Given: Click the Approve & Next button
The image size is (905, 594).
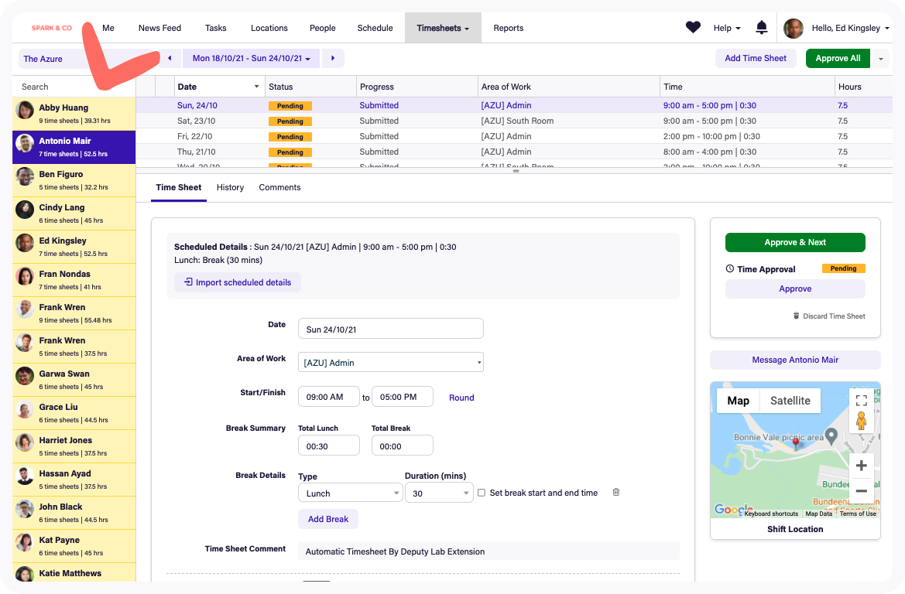Looking at the screenshot, I should pyautogui.click(x=795, y=242).
